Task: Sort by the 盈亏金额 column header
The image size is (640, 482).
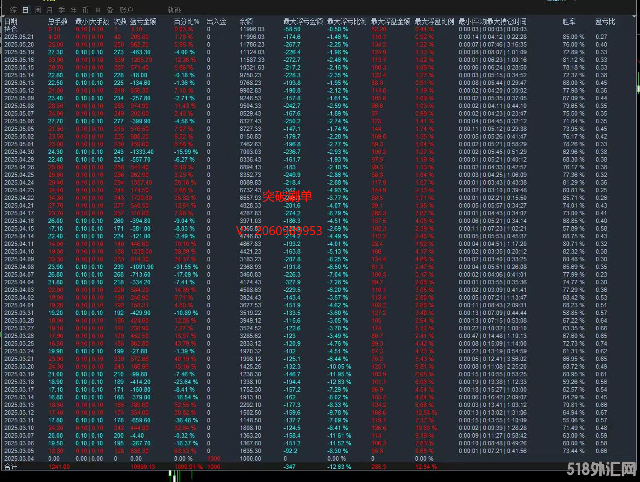Action: pos(143,21)
